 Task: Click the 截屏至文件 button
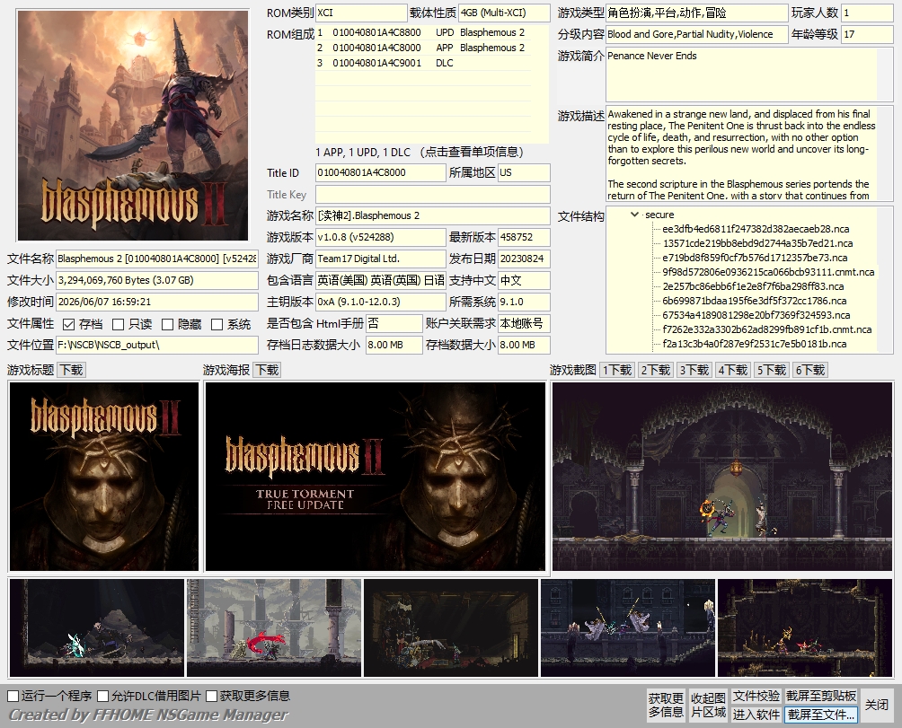click(821, 715)
